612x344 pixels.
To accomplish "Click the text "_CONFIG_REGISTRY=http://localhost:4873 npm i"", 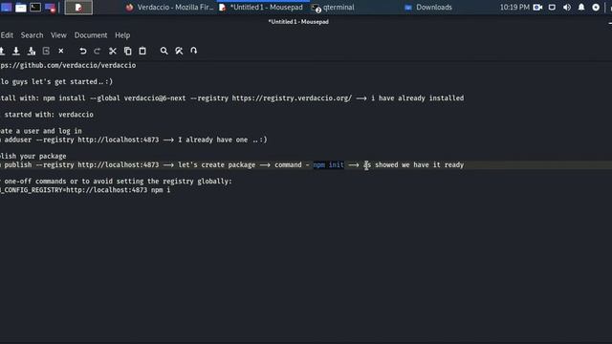I will click(x=85, y=190).
